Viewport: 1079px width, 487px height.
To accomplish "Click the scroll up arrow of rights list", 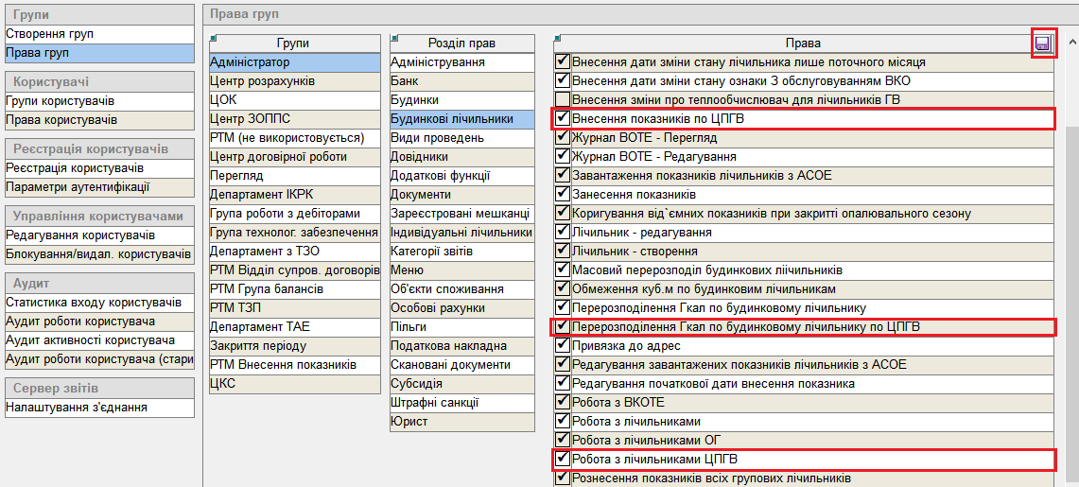I will click(1071, 43).
